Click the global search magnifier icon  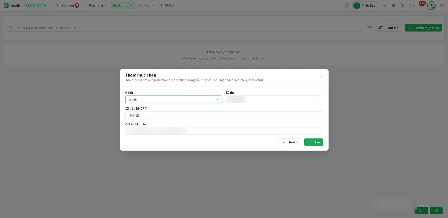347,6
